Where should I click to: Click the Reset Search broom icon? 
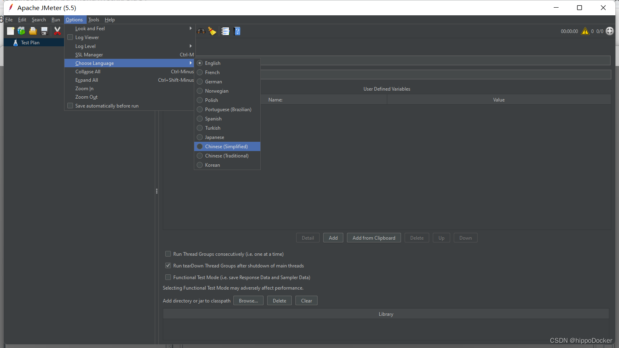tap(212, 31)
